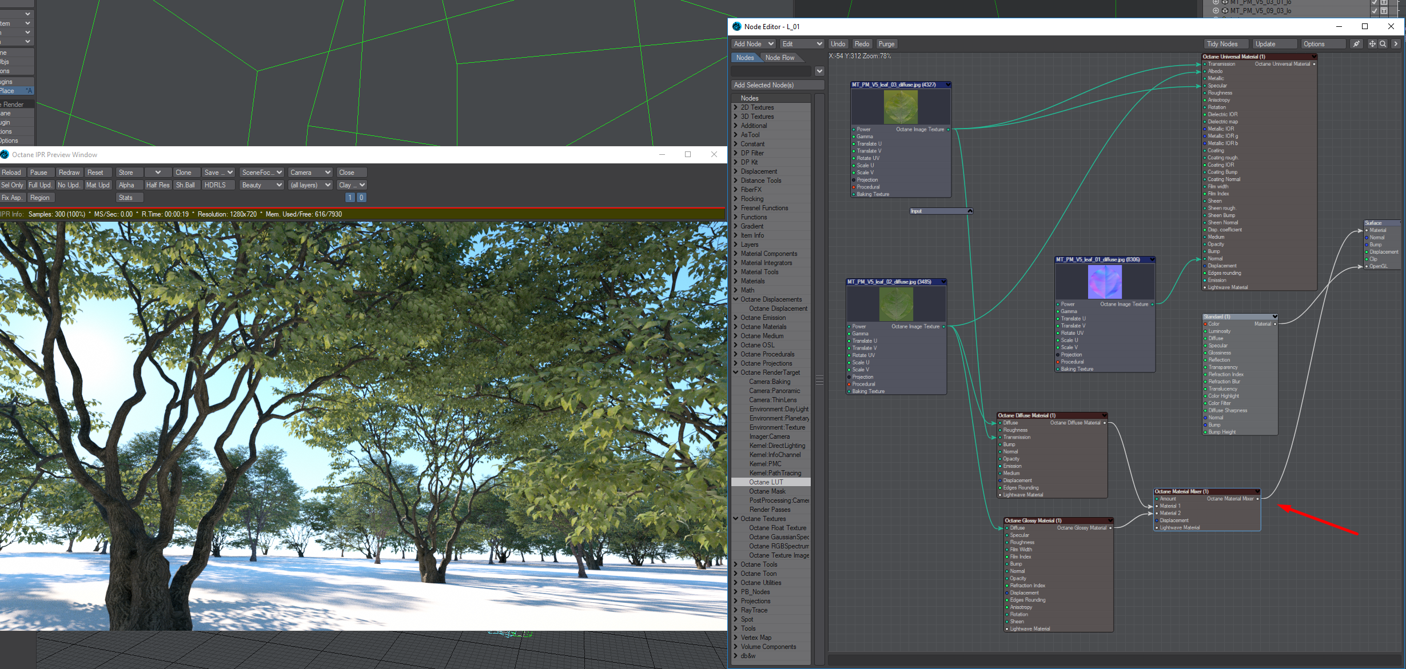
Task: Open the Add Node dropdown menu
Action: coord(753,44)
